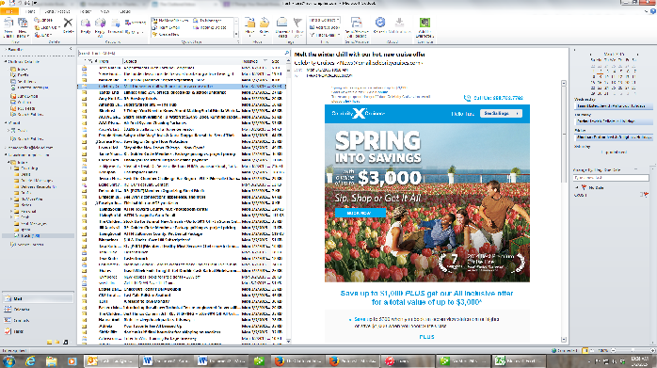The width and height of the screenshot is (657, 368).
Task: Open the File tab
Action: tap(9, 11)
